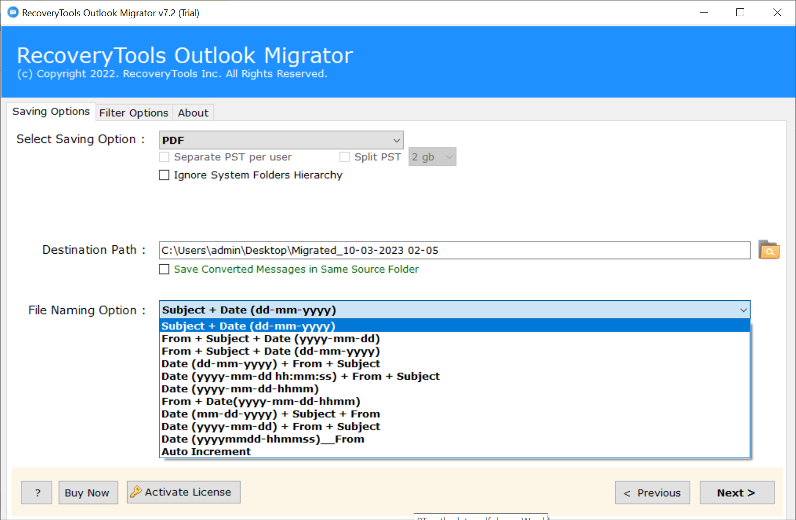Maximize the Outlook Migrator window
Viewport: 796px width, 520px height.
tap(740, 13)
